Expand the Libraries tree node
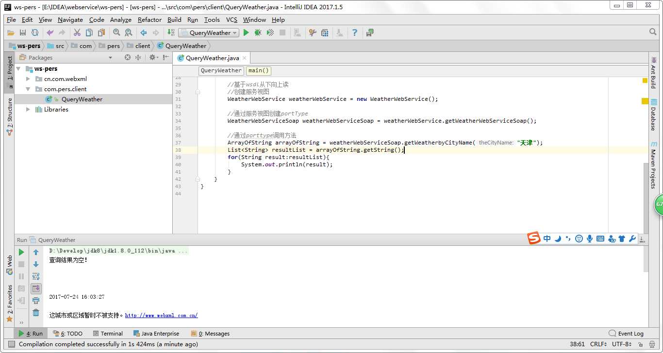This screenshot has height=353, width=663. click(x=28, y=110)
